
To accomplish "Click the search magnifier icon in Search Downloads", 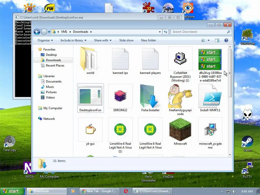I will pos(229,32).
